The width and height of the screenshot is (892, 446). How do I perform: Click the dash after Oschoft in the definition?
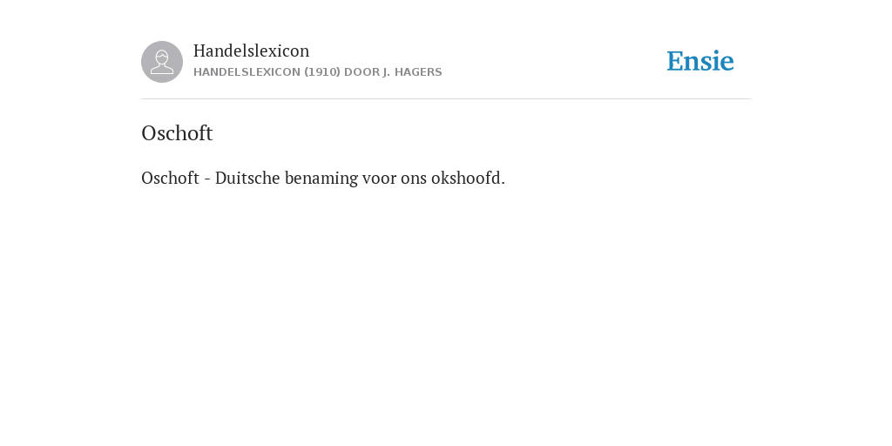coord(207,179)
